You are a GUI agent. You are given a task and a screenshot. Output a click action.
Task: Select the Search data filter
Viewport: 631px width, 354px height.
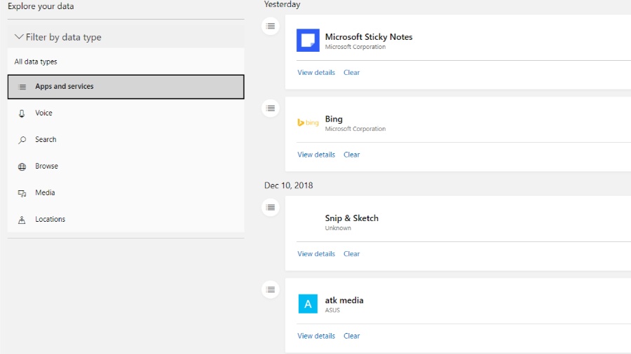(125, 140)
